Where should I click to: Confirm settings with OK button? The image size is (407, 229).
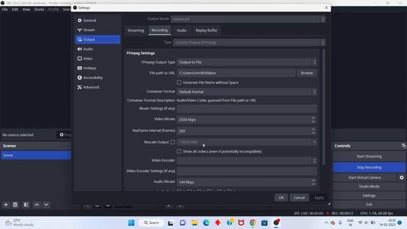pyautogui.click(x=281, y=198)
